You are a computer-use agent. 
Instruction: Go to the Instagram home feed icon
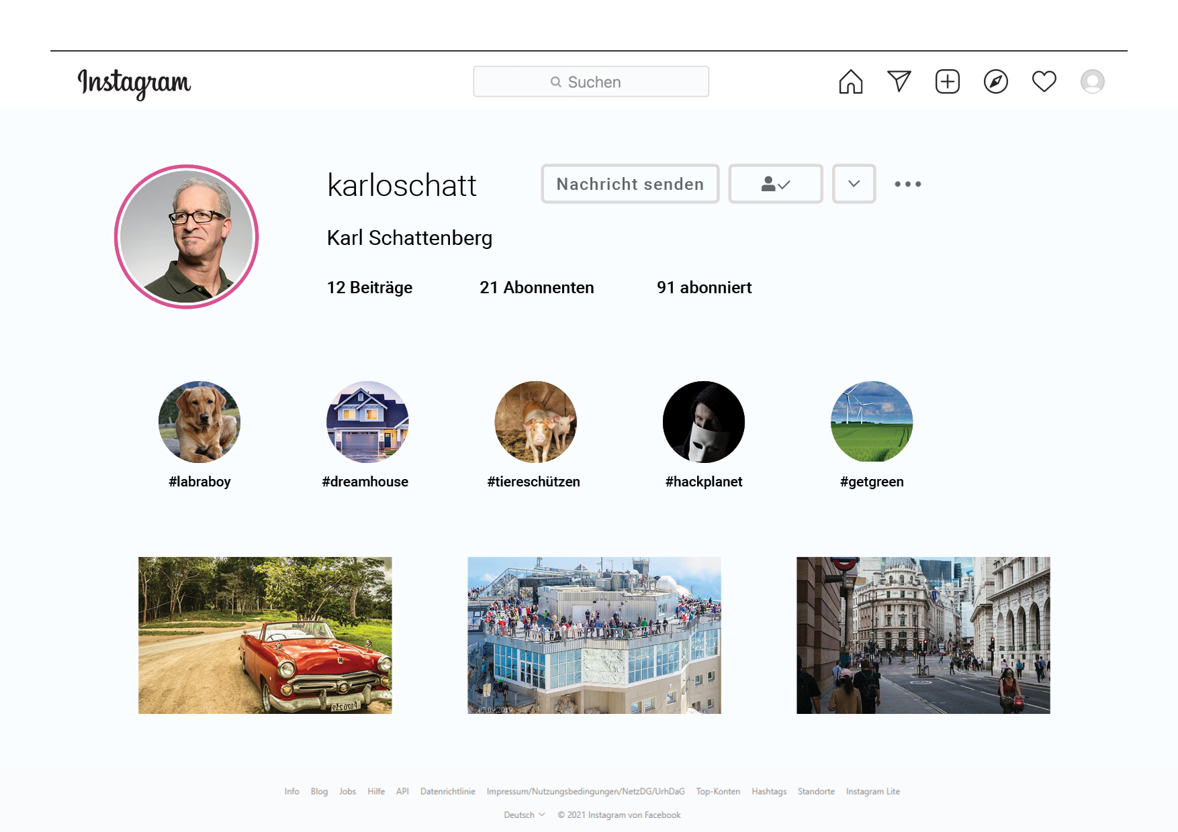tap(850, 82)
